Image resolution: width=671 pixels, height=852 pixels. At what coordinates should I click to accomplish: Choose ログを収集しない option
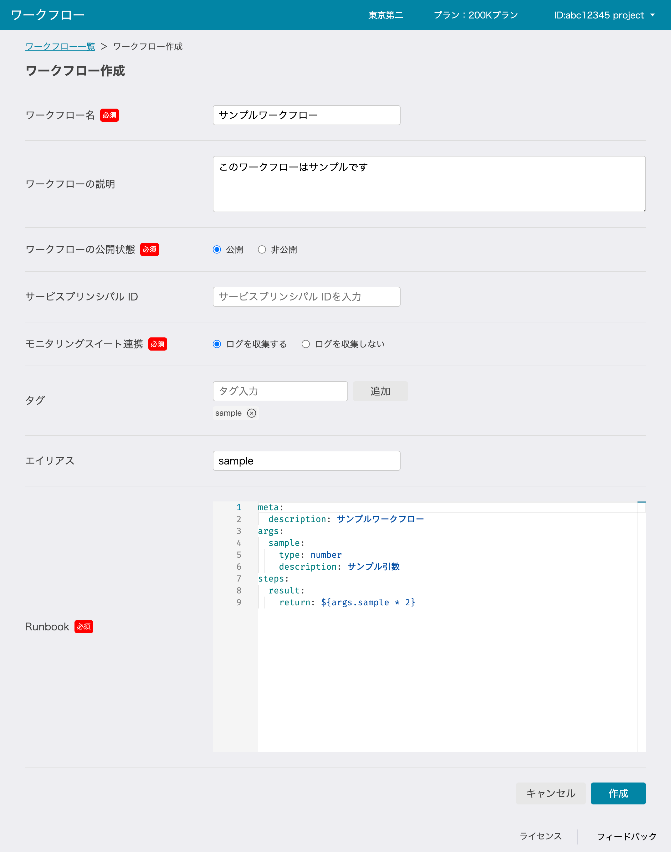(x=306, y=344)
